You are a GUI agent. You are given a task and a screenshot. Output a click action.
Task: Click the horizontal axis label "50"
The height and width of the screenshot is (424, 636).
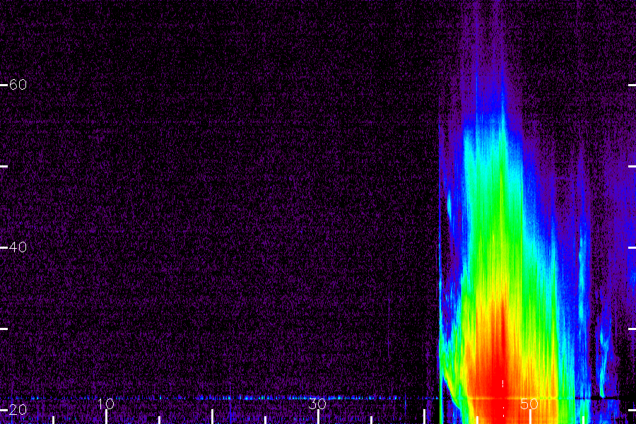[x=529, y=404]
